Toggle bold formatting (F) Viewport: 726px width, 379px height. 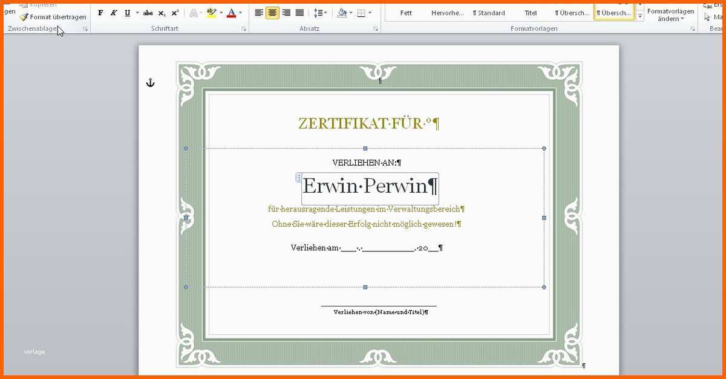[x=100, y=13]
